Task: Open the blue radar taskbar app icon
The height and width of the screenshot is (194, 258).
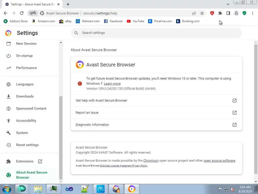Action: click(x=100, y=189)
